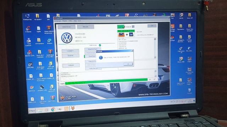
Task: Open the Редакторы прошивок desktop folder
Action: pyautogui.click(x=189, y=28)
